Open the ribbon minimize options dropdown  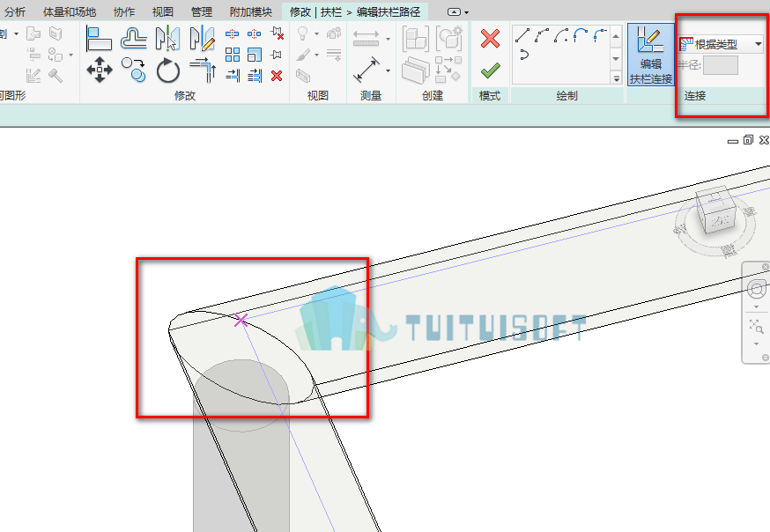[466, 12]
